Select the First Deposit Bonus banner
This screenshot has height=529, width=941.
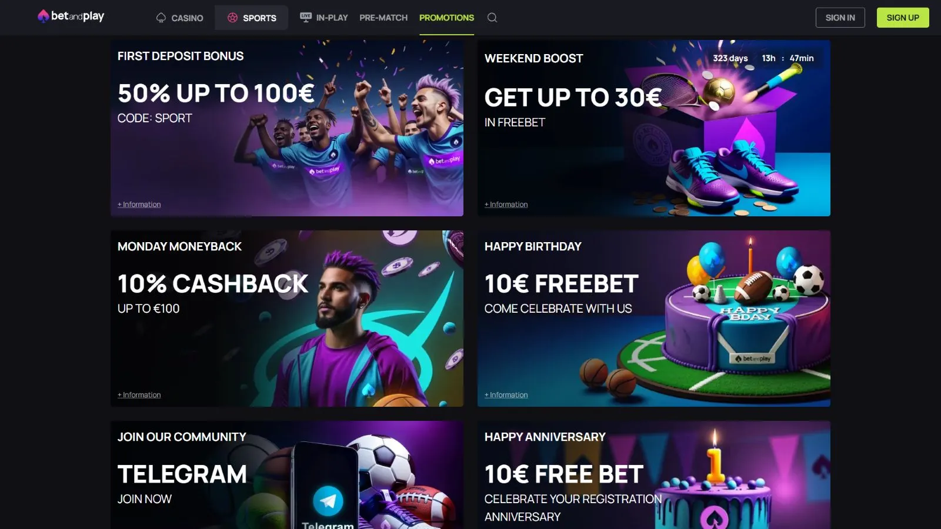click(287, 128)
